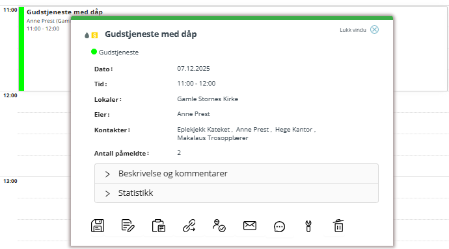Click the owner value Anne Prest
Viewport: 449px width, 249px height.
(x=193, y=114)
